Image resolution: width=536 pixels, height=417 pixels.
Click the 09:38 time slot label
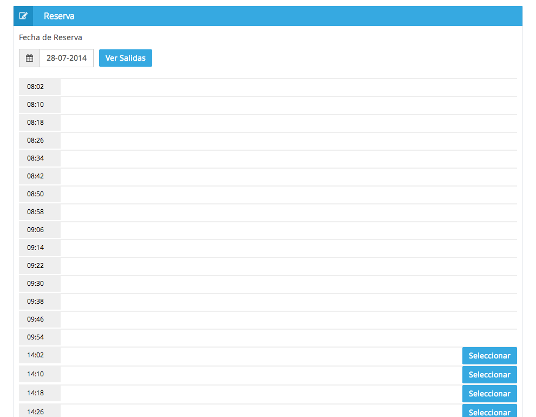pyautogui.click(x=36, y=301)
